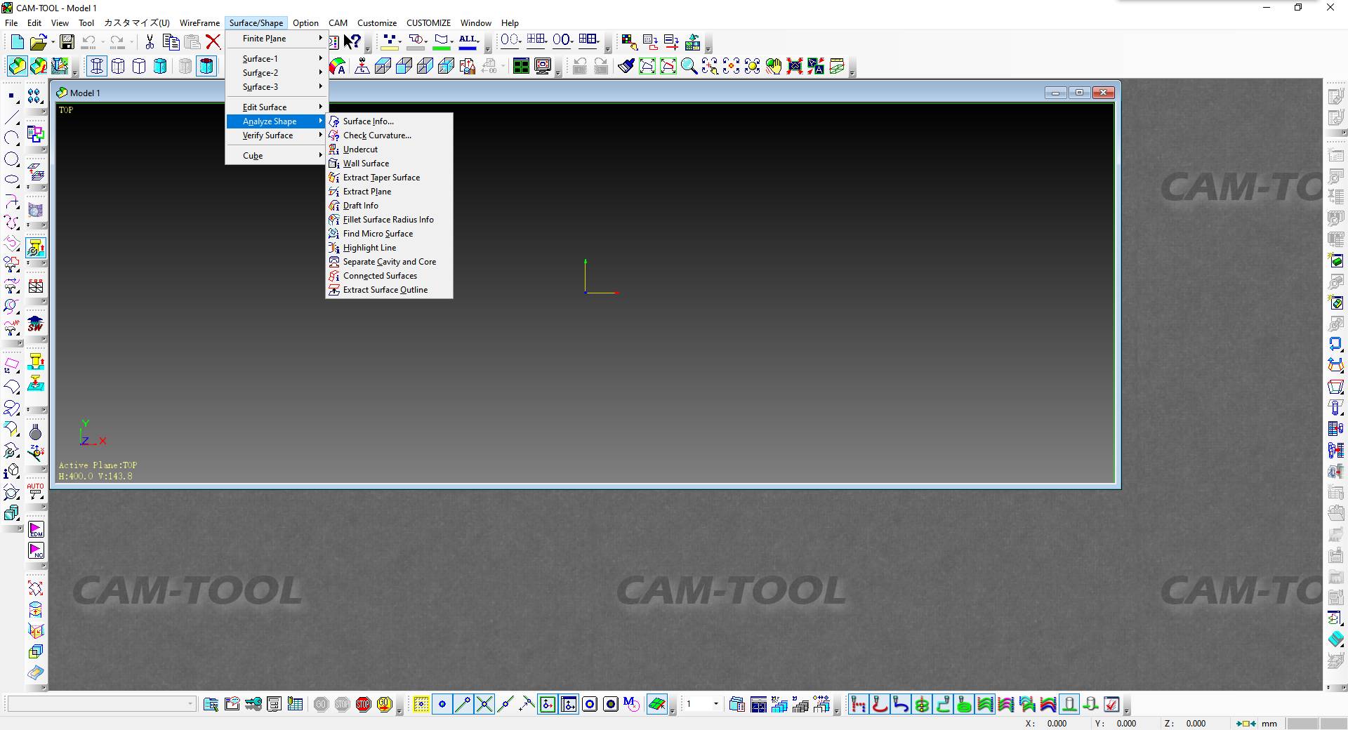Open the CAM menu in menu bar
Image resolution: width=1348 pixels, height=730 pixels.
click(x=338, y=23)
